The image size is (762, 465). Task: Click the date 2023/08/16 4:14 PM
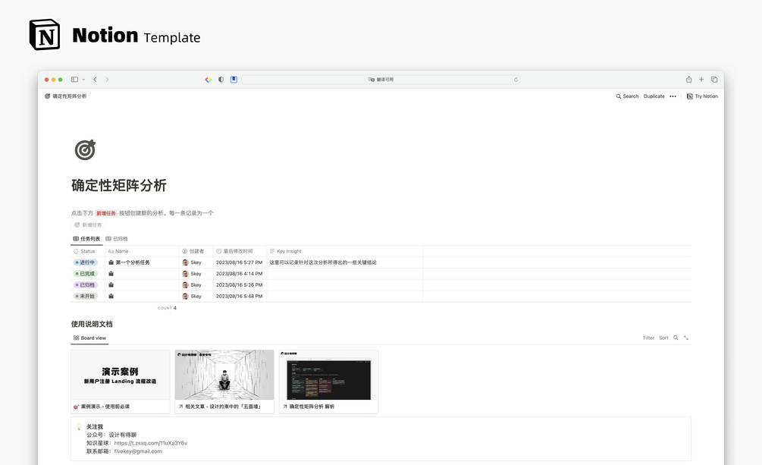pos(239,274)
